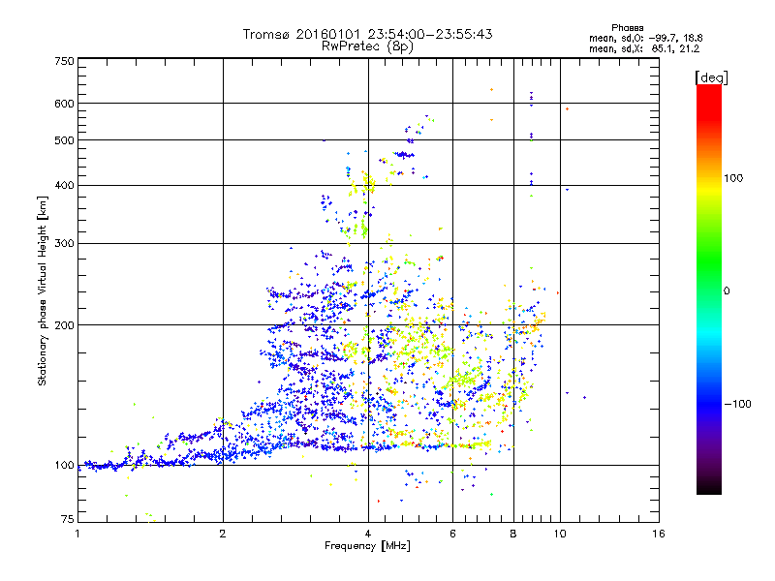
Task: Click the y-axis label 'Stationary phase Virtual Height [km]'
Action: pyautogui.click(x=43, y=290)
